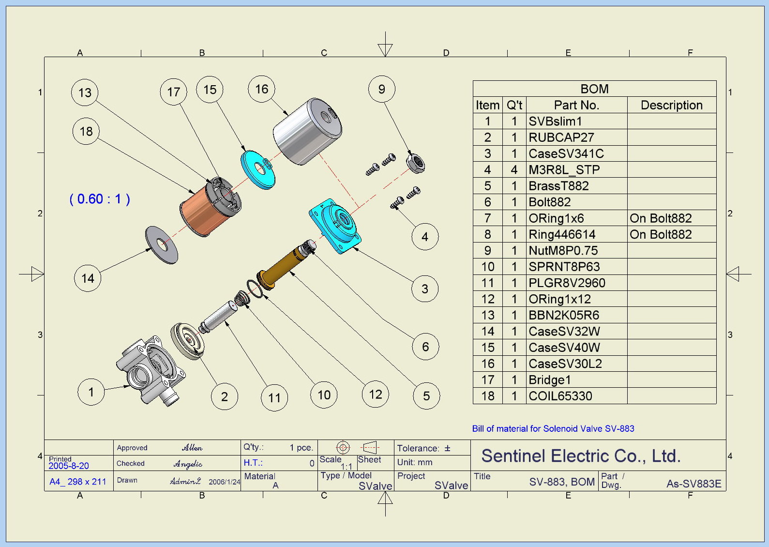
Task: Click the cyan mounting flange part
Action: (335, 225)
